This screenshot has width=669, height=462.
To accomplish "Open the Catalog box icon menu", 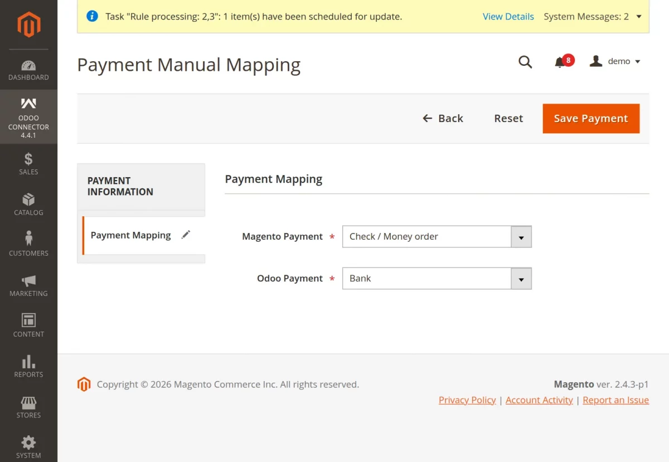I will tap(28, 205).
